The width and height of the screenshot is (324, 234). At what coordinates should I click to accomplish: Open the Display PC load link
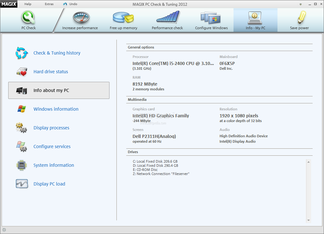(49, 184)
